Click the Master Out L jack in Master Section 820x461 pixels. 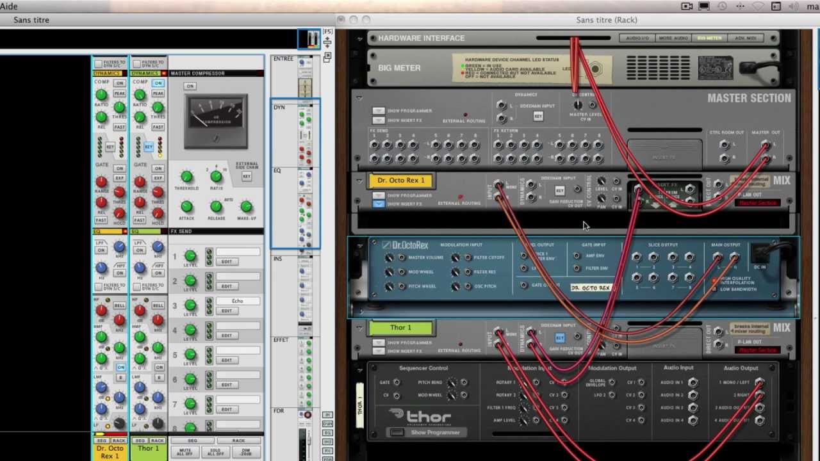click(x=765, y=145)
